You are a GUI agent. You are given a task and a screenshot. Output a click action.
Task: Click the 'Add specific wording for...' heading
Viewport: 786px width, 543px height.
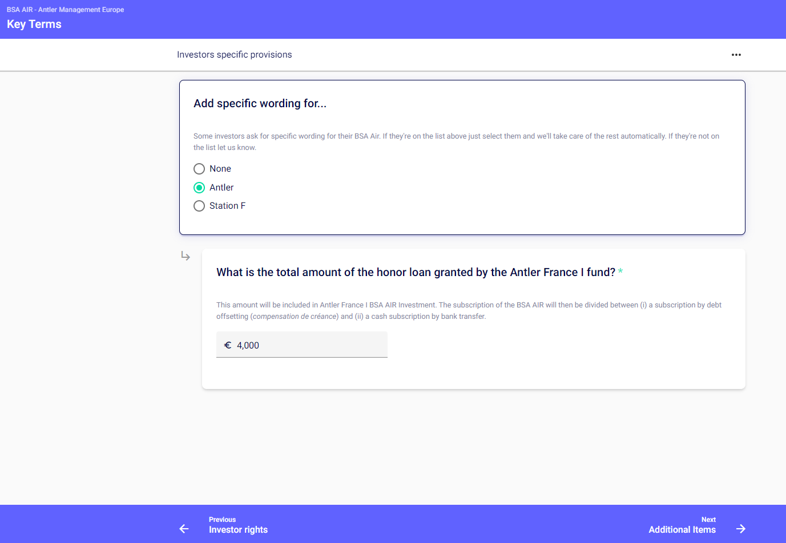tap(260, 103)
